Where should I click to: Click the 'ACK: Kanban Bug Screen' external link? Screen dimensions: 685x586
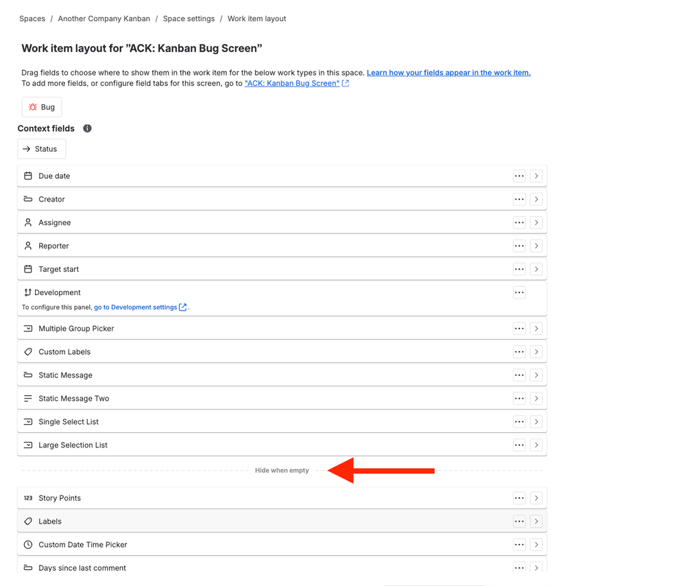point(293,82)
